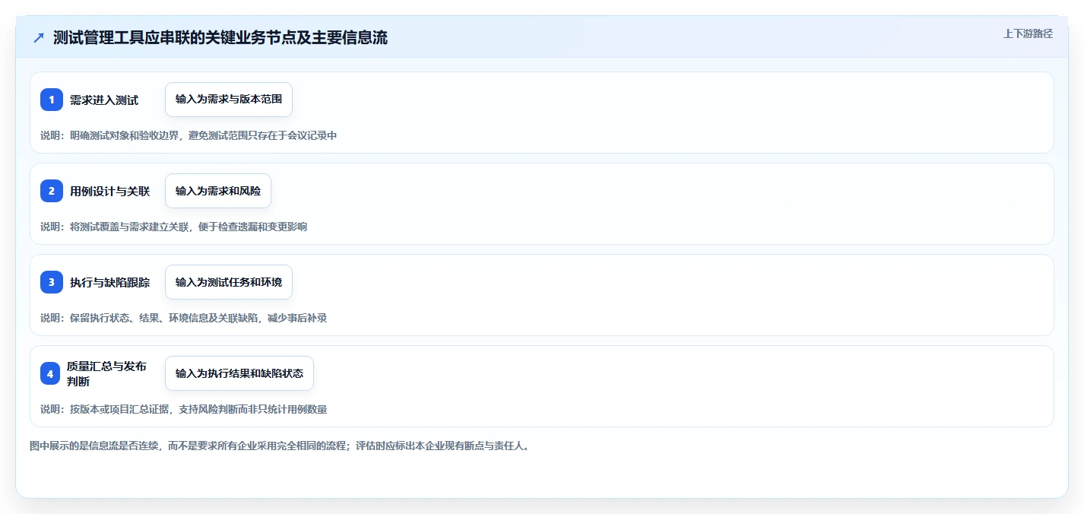
Task: Select the 用例设计与关联 step title
Action: (x=110, y=191)
